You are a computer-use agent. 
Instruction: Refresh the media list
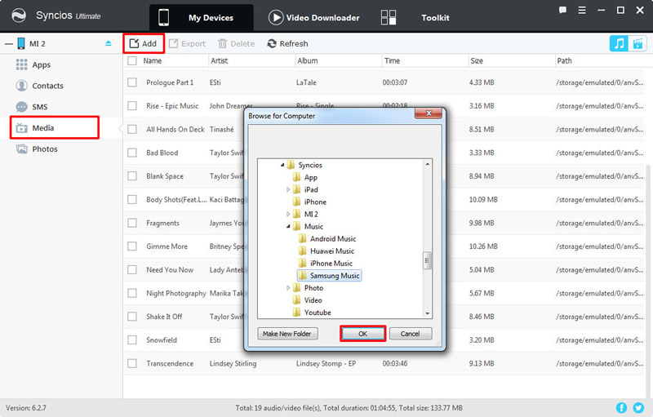[287, 43]
